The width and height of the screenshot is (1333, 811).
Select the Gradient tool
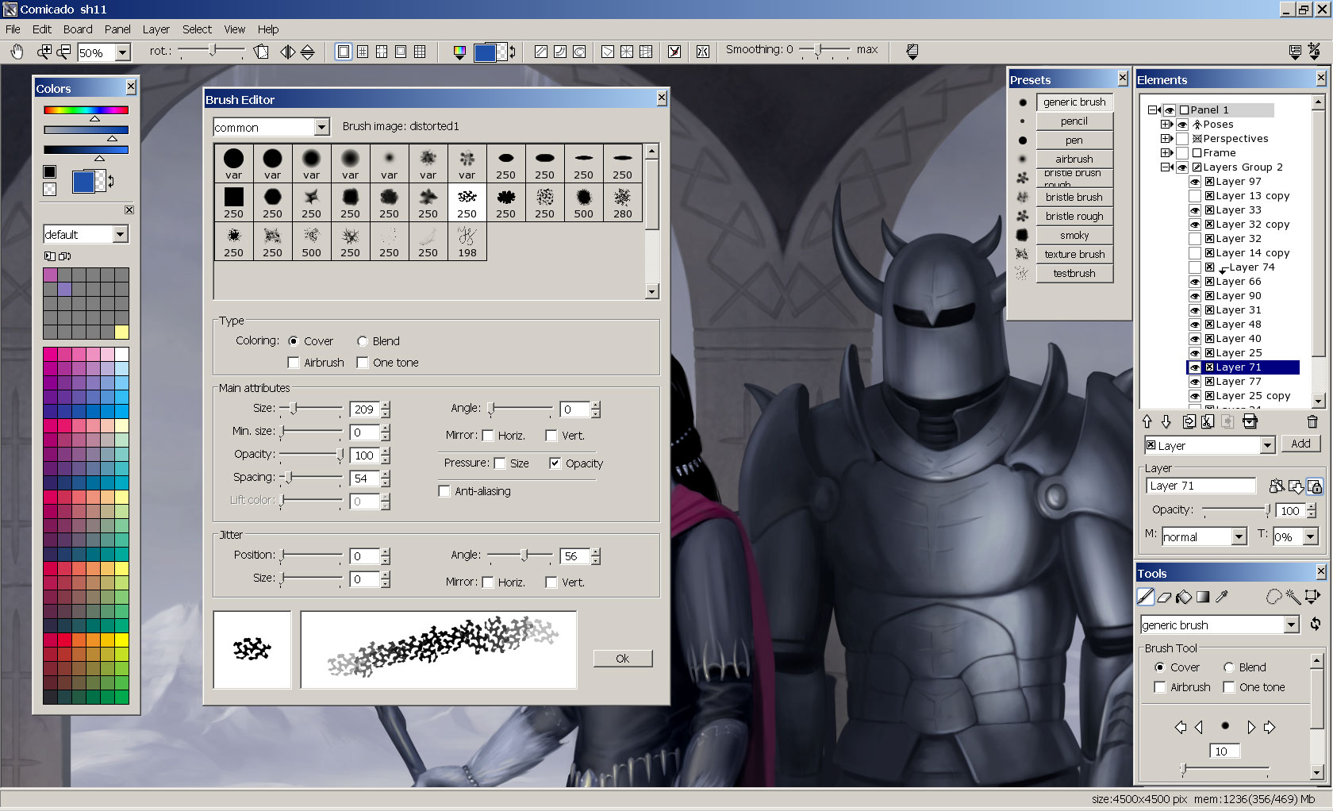(1203, 597)
